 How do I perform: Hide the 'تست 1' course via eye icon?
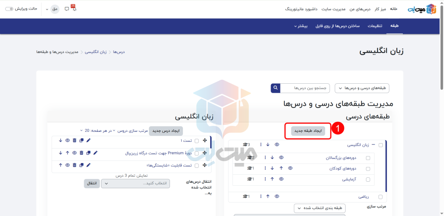coord(67,141)
